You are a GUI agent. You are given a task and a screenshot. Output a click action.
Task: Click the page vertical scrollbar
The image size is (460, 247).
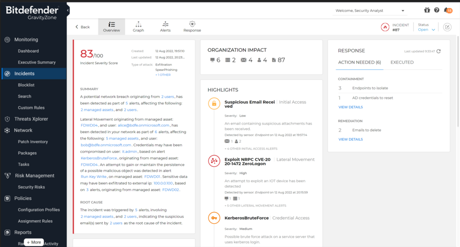click(458, 82)
